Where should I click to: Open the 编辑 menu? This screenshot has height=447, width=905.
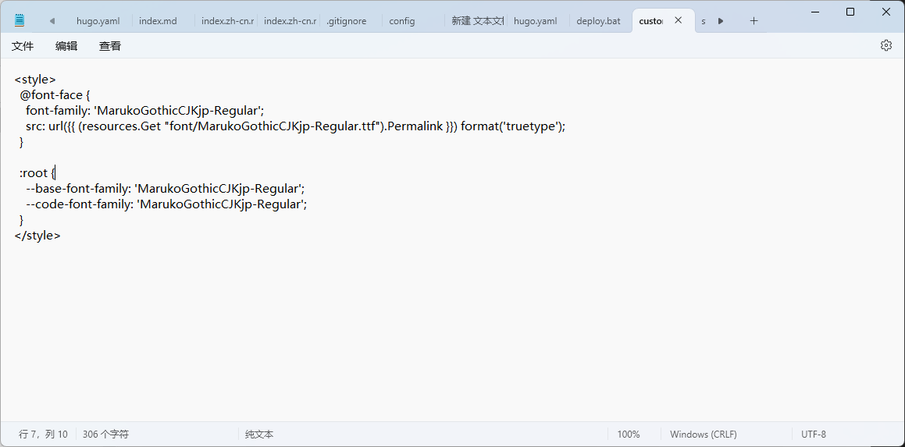[x=66, y=46]
